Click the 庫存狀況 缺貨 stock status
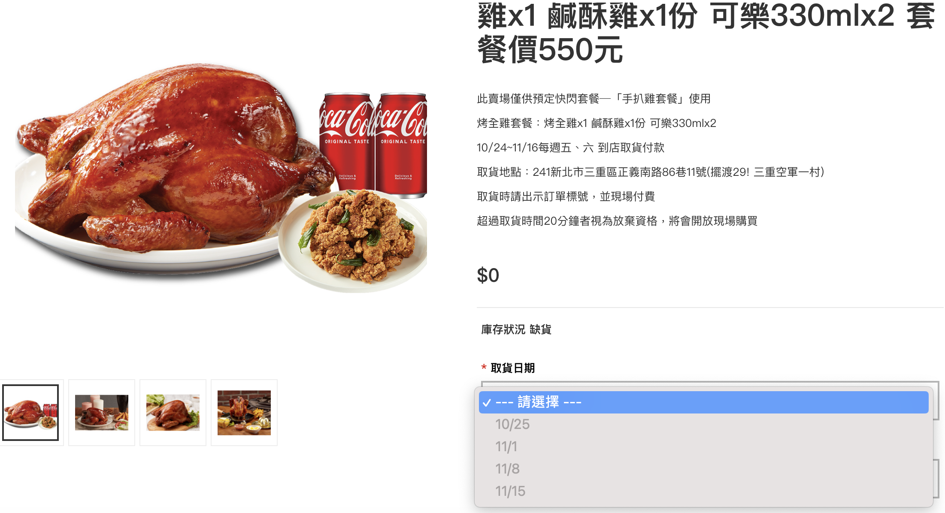945x513 pixels. [516, 329]
